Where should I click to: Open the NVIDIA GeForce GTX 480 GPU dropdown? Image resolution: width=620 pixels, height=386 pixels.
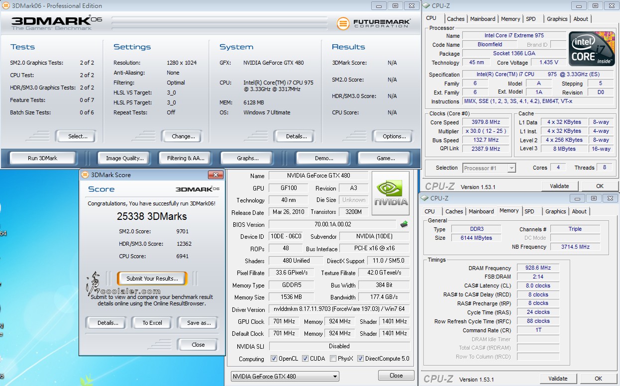click(x=285, y=376)
